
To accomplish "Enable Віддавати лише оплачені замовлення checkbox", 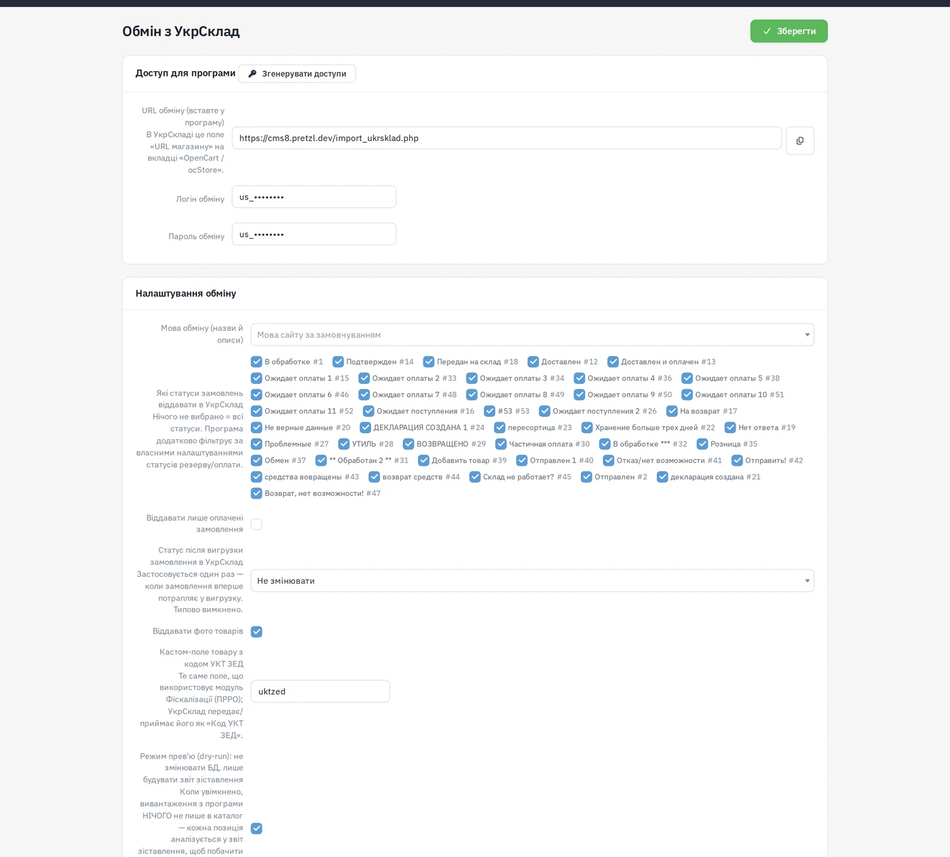I will (x=256, y=524).
